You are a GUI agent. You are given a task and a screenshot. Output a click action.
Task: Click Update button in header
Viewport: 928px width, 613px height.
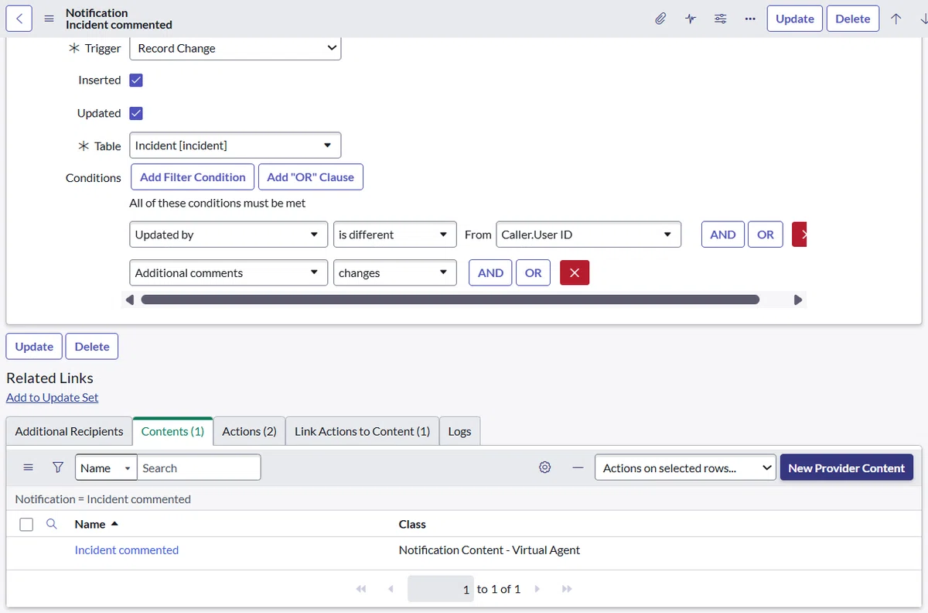(794, 19)
